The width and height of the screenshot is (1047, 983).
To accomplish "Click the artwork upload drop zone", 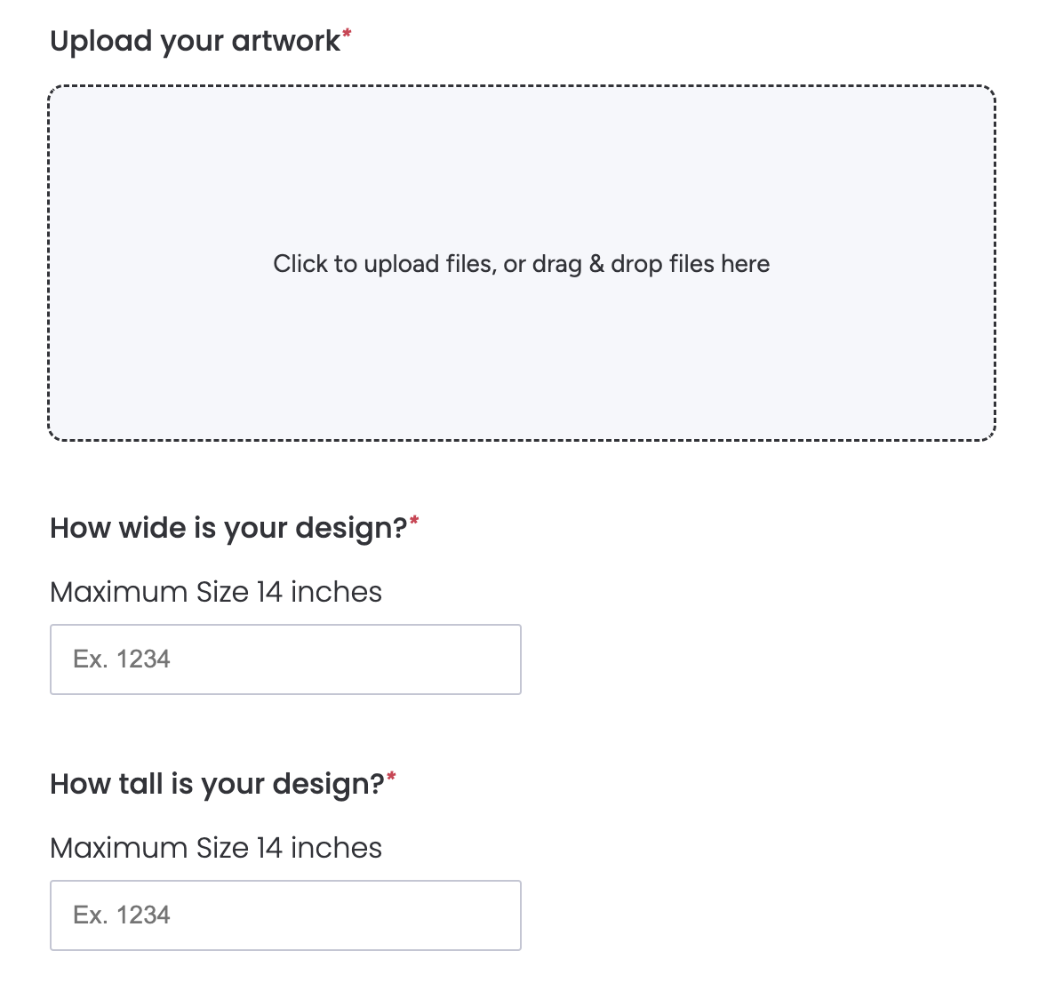I will [x=522, y=356].
